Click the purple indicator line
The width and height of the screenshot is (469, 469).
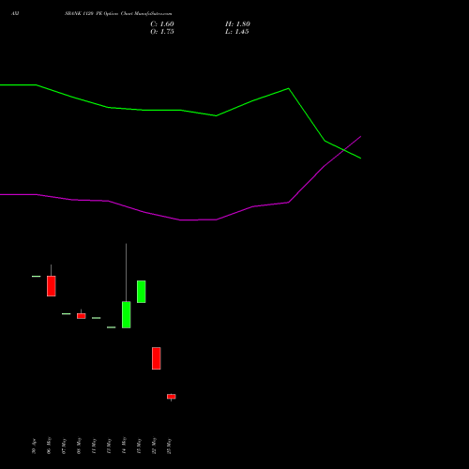pos(180,219)
